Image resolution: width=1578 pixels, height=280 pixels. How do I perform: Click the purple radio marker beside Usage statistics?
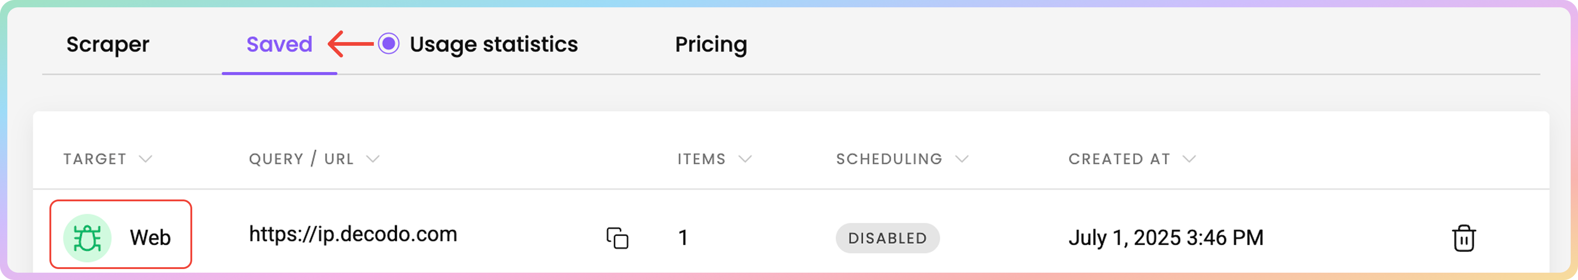389,44
